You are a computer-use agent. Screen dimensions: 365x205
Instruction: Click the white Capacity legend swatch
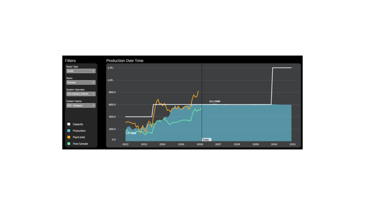pos(69,124)
